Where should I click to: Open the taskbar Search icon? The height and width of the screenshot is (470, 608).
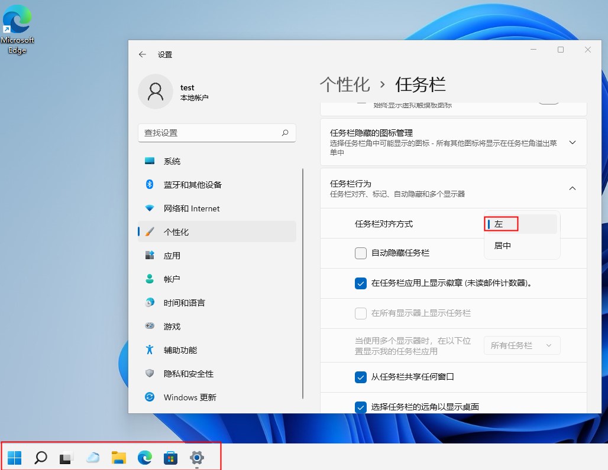tap(41, 458)
